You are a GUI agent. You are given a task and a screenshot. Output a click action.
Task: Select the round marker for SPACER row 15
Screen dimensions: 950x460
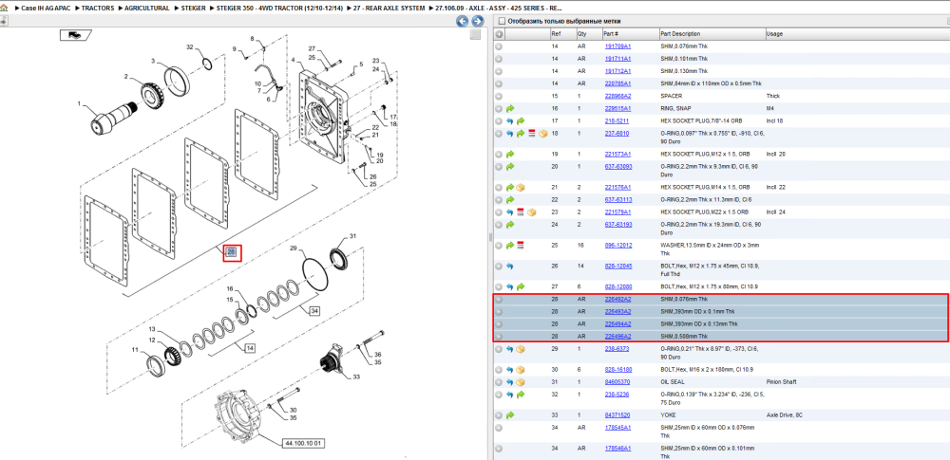tap(500, 96)
